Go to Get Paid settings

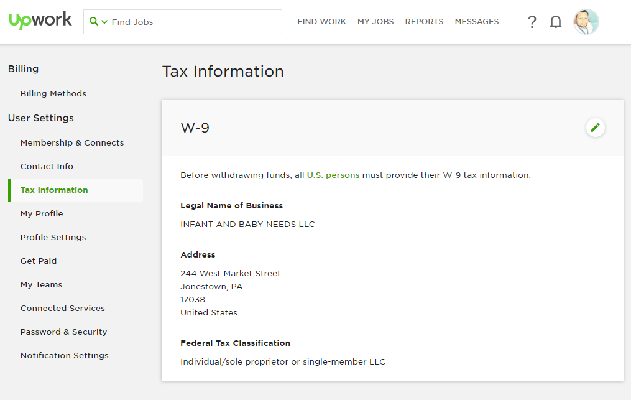click(39, 261)
